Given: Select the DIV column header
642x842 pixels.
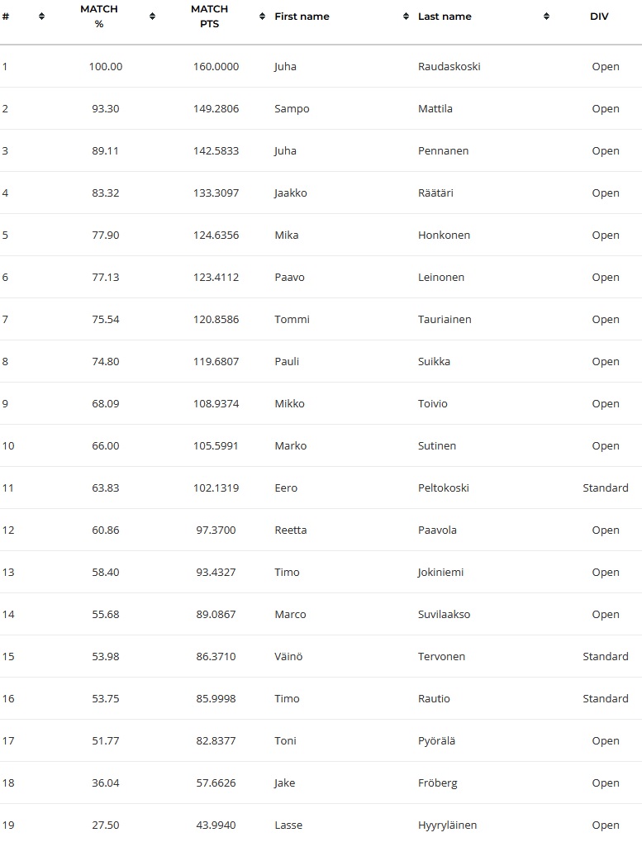Looking at the screenshot, I should (x=599, y=17).
